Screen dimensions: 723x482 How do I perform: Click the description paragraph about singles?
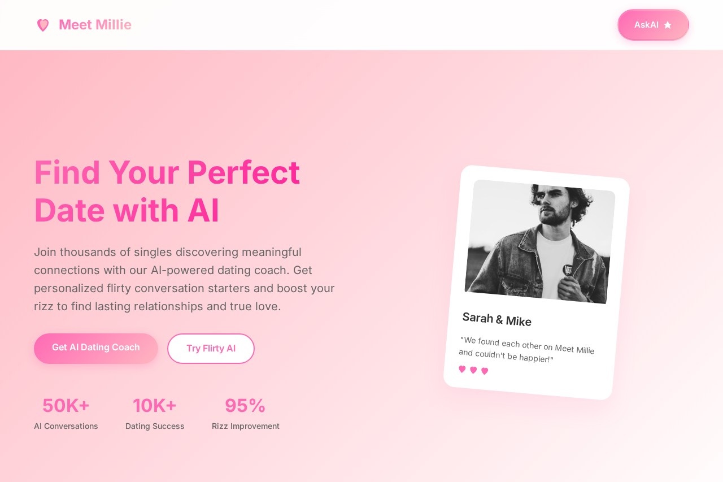(x=185, y=279)
